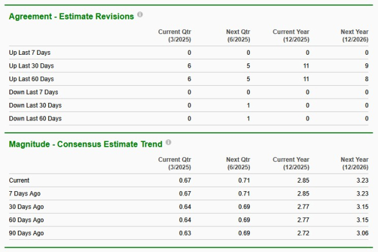Click 'Down Last 30 Days' row label
Image resolution: width=378 pixels, height=252 pixels.
click(x=35, y=105)
